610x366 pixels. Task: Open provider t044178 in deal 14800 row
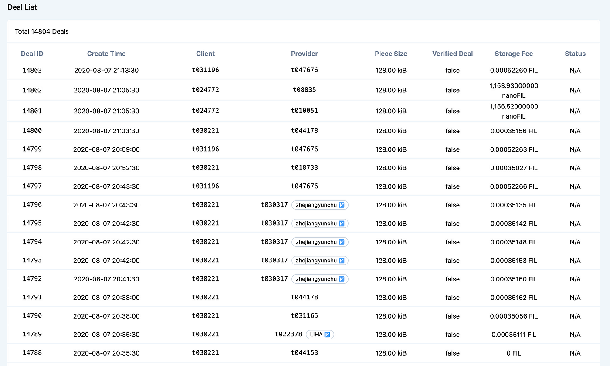(x=305, y=131)
